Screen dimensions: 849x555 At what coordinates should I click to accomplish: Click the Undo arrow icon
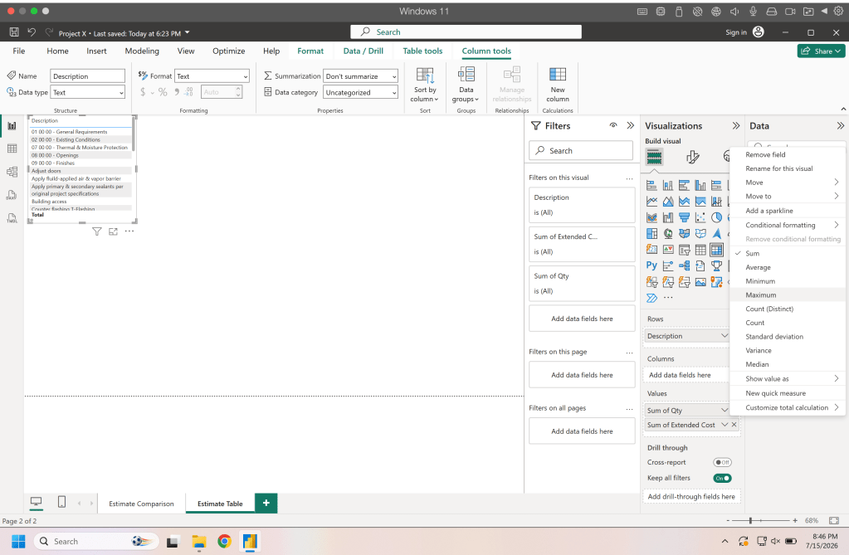pos(32,32)
